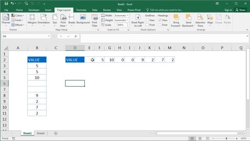
Task: Open the Name Box dropdown arrow
Action: 49,36
